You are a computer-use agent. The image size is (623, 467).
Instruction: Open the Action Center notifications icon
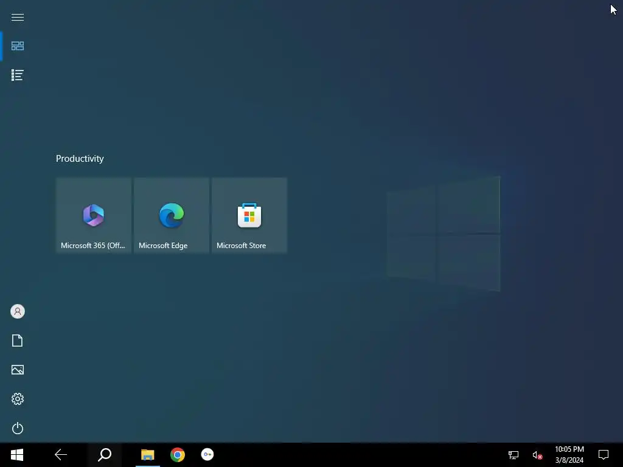coord(604,455)
